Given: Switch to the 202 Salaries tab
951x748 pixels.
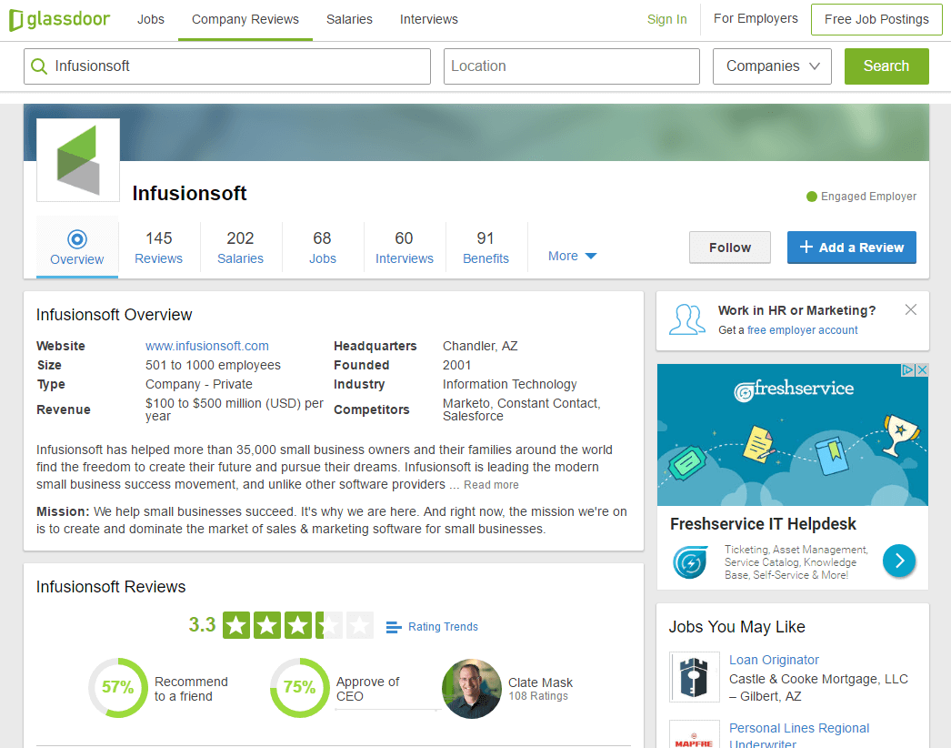Looking at the screenshot, I should point(240,248).
